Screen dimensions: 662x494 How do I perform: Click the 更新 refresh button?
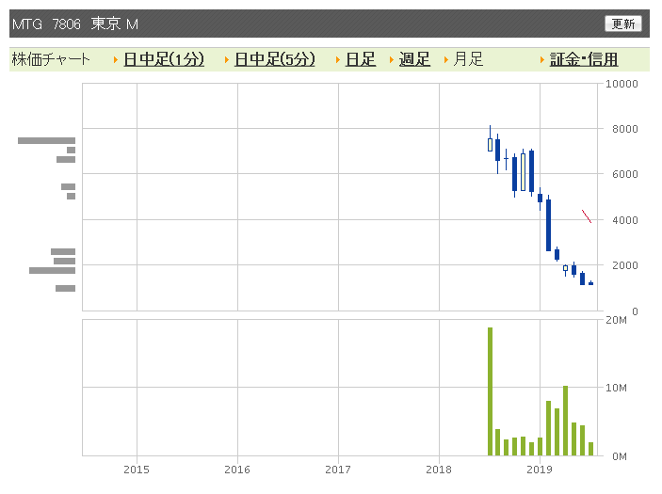tap(623, 24)
